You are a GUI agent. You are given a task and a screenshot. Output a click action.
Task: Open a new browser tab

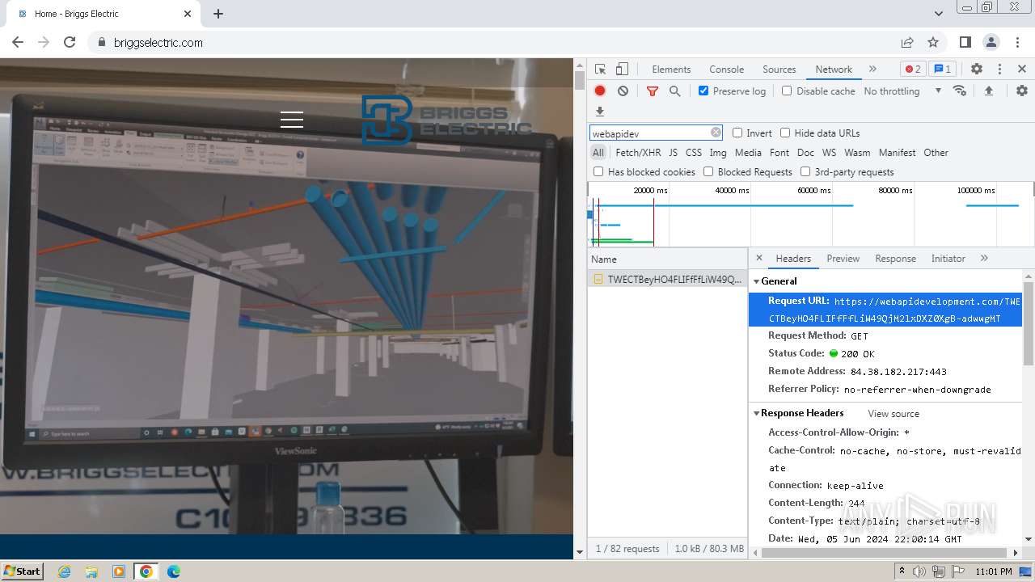(218, 14)
